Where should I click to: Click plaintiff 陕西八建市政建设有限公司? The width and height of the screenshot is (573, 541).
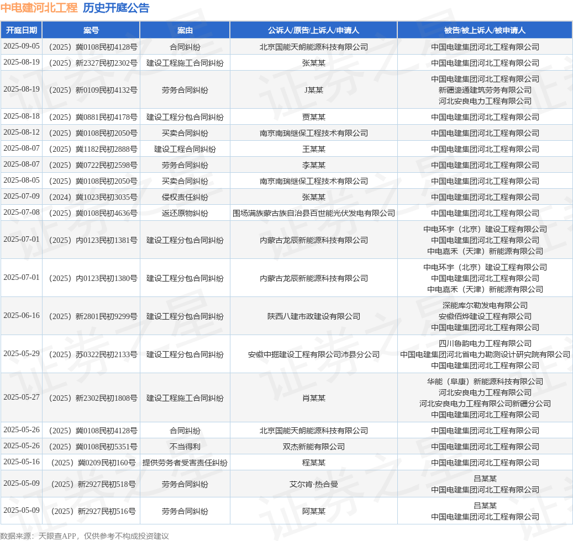[x=313, y=316]
